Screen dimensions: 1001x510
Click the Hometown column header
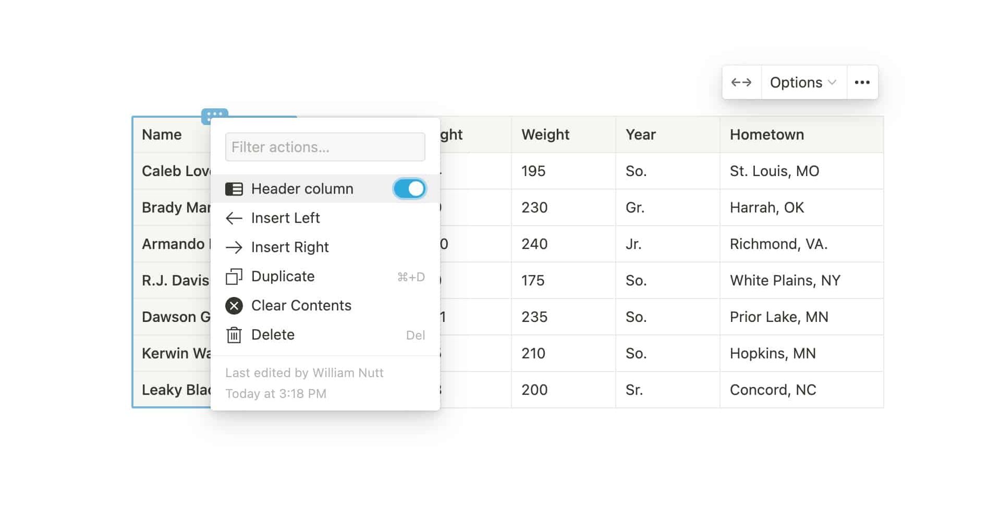767,134
